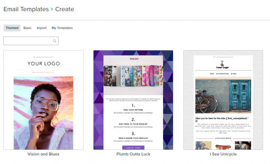The width and height of the screenshot is (270, 164).
Task: Click the I See Unicycle title label
Action: point(223,154)
